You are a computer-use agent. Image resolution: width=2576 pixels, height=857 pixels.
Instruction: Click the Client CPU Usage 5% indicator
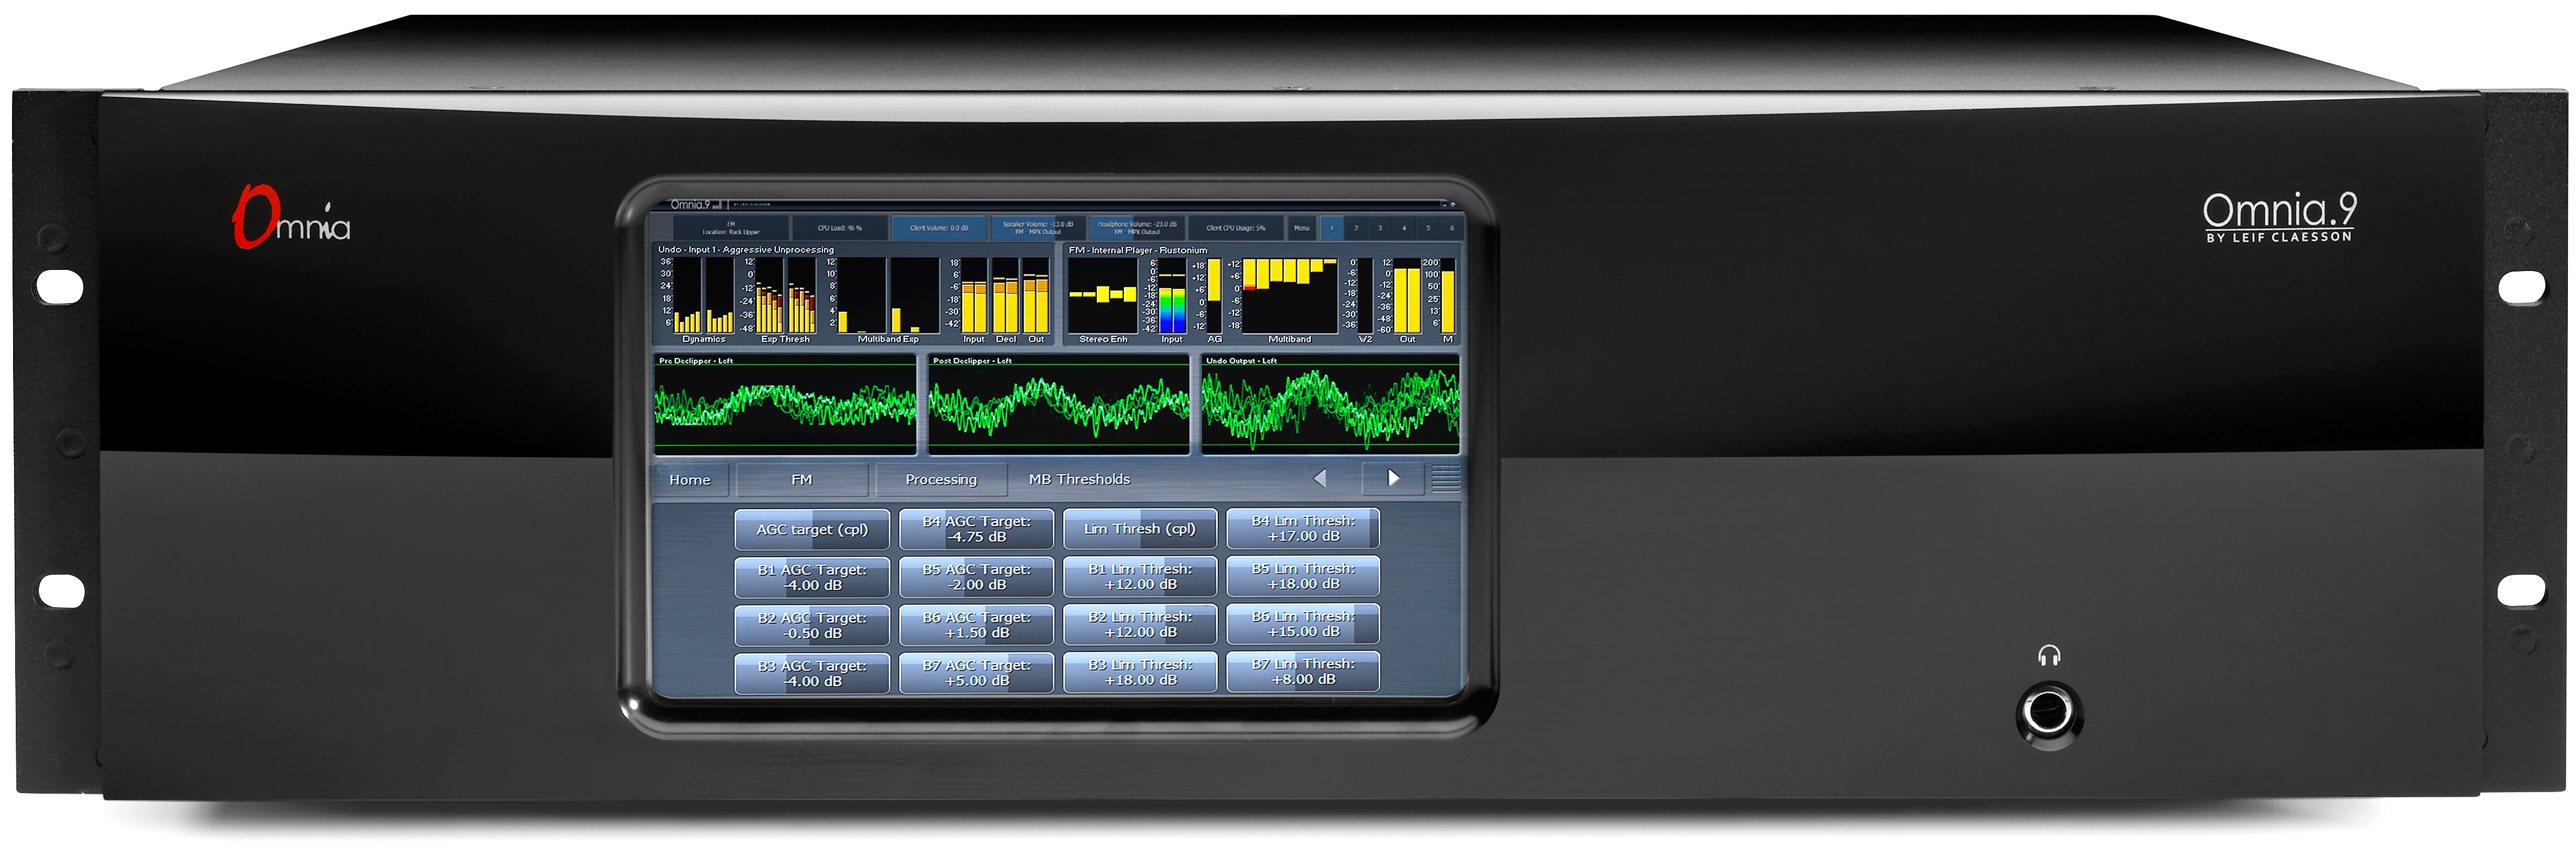(x=1235, y=228)
